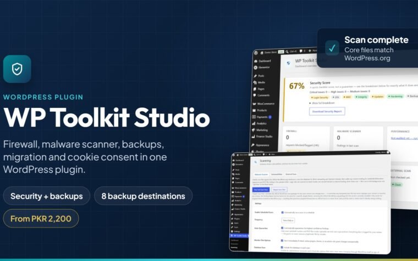Click the Scan complete heading text
The image size is (418, 261).
(376, 40)
